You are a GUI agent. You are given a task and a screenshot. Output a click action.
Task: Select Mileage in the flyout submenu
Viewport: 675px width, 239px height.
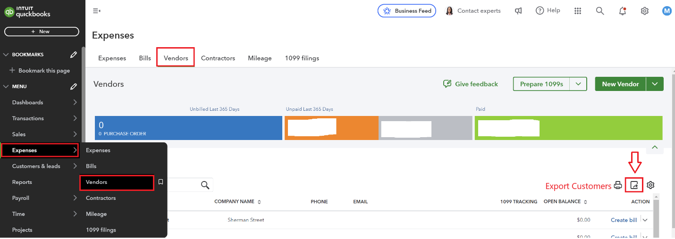tap(96, 214)
